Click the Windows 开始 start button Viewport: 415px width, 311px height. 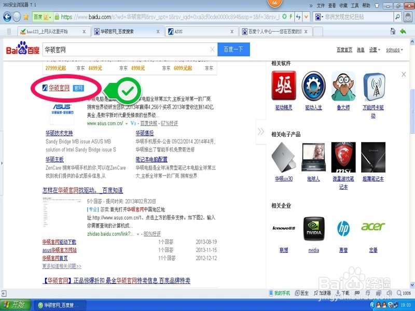(x=16, y=305)
